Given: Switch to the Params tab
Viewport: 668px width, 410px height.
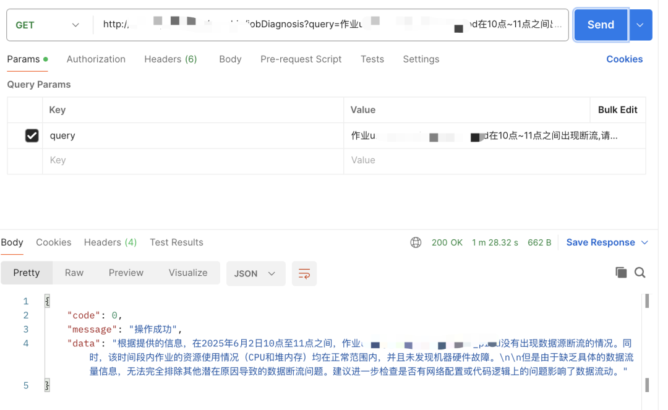Looking at the screenshot, I should click(27, 59).
